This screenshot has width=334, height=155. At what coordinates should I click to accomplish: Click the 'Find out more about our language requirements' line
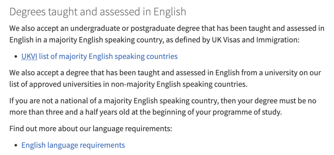click(x=91, y=129)
